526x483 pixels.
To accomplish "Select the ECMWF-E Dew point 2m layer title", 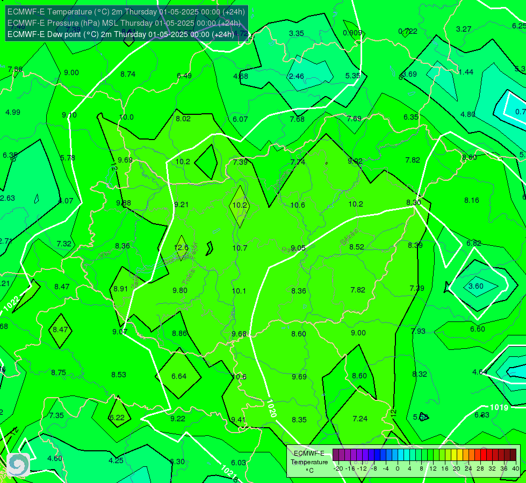I will (x=121, y=34).
